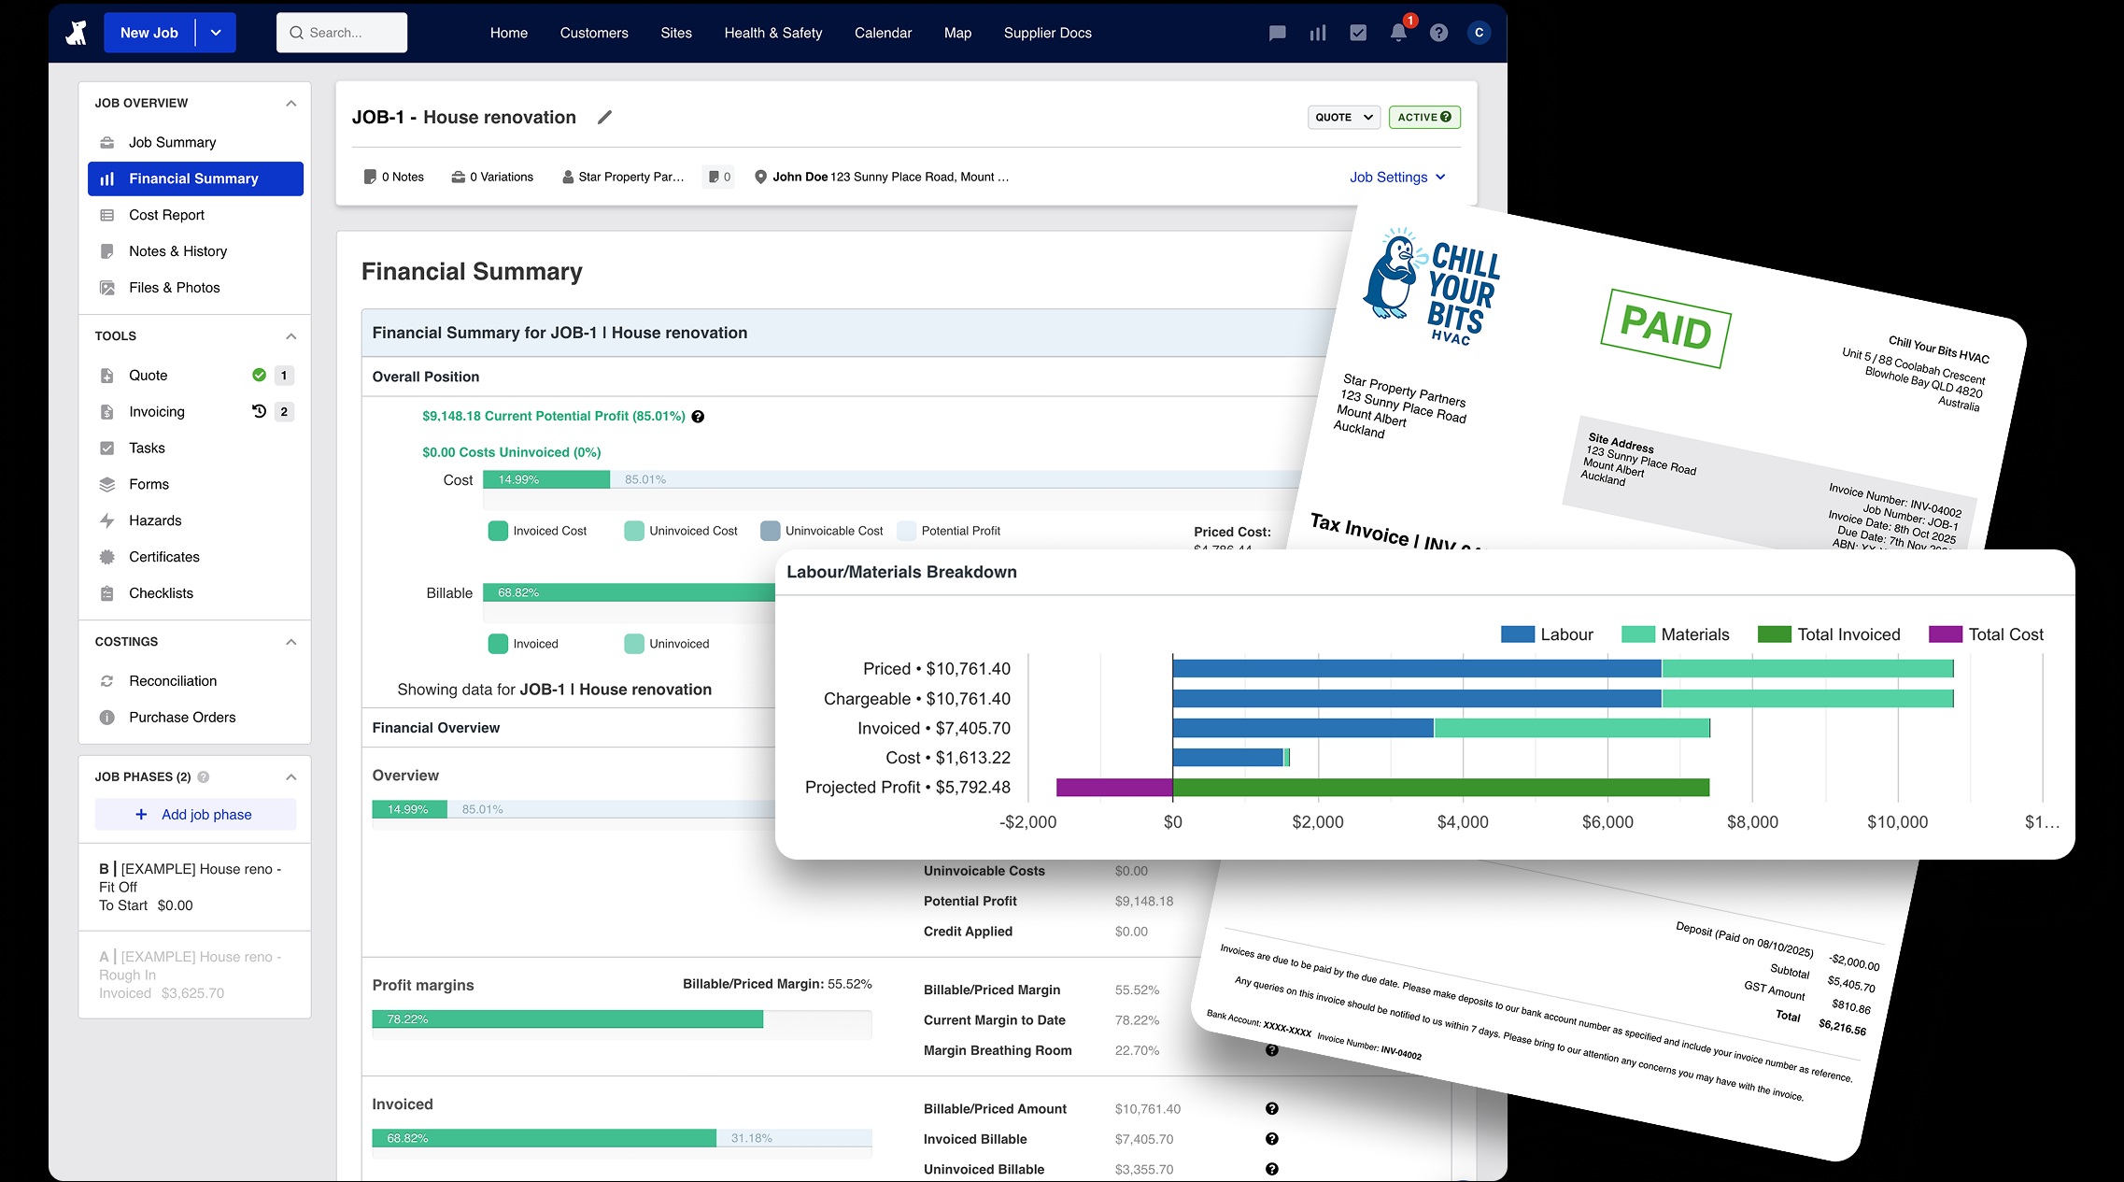Open notifications bell
This screenshot has width=2124, height=1182.
(1398, 33)
